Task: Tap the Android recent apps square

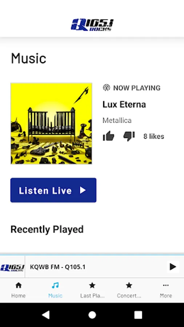Action: point(138,315)
